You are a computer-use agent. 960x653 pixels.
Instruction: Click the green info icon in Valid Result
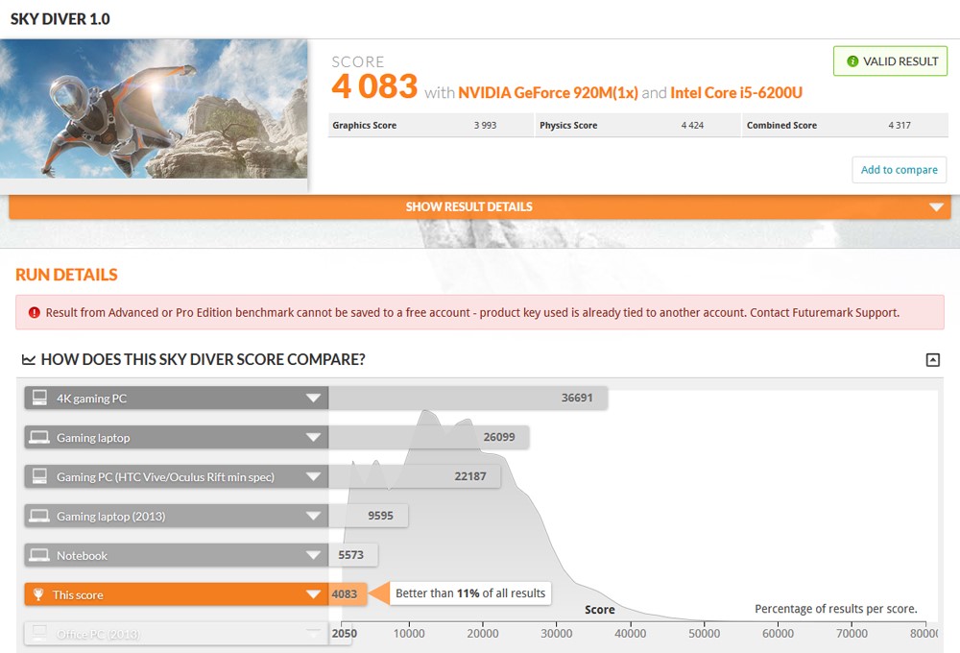[x=852, y=61]
